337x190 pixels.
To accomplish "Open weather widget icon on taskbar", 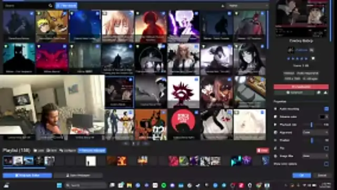I will click(6, 185).
